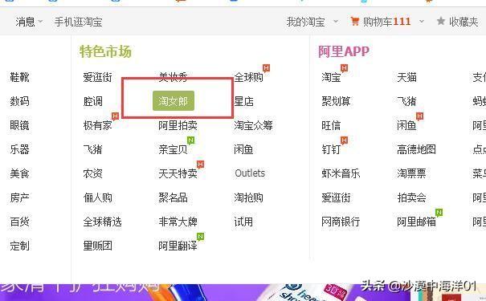
Task: Select 数码 category
Action: [x=19, y=101]
